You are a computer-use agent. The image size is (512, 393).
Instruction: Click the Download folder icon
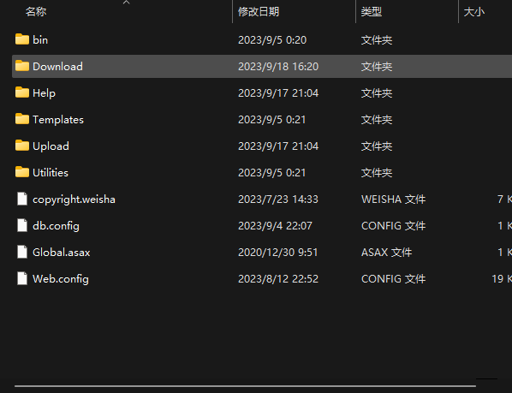point(22,66)
